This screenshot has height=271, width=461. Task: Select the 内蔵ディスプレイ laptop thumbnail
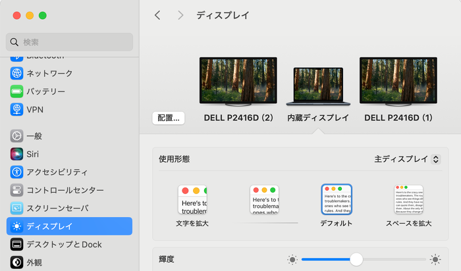tap(318, 87)
